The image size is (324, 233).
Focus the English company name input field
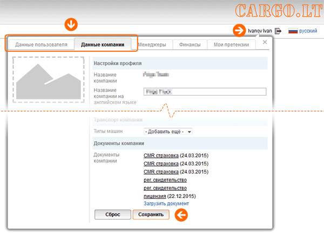(x=205, y=92)
